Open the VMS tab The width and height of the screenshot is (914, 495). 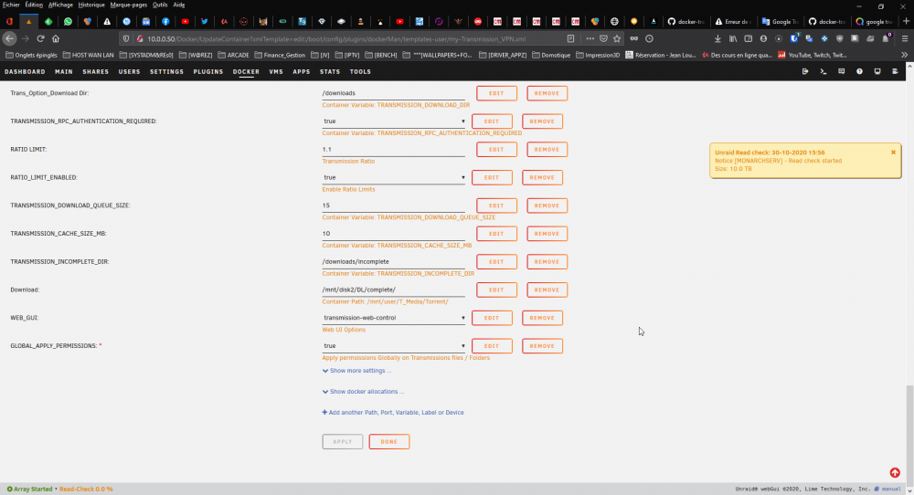276,71
